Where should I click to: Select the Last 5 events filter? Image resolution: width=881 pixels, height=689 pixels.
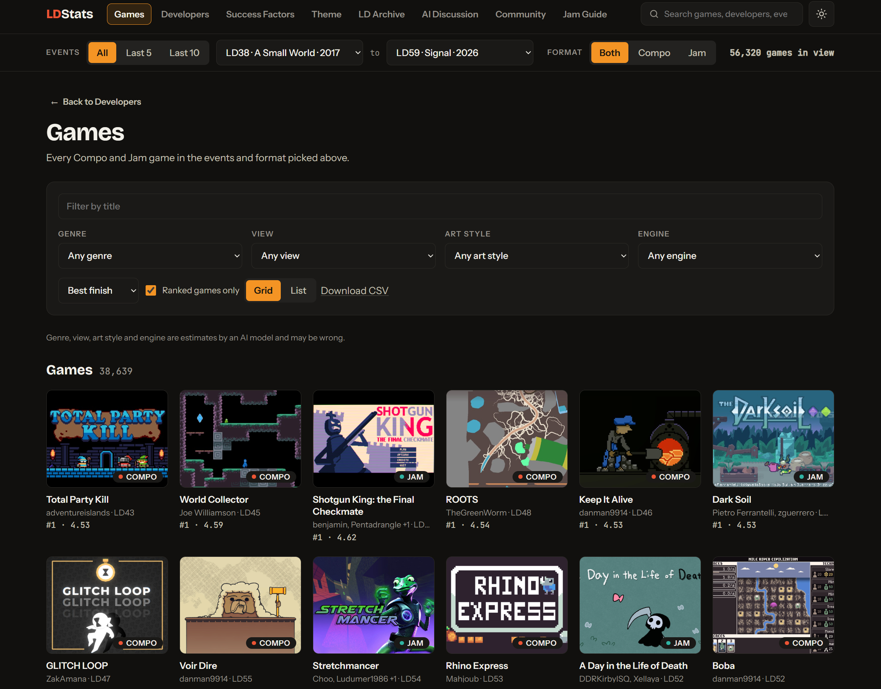click(x=138, y=53)
